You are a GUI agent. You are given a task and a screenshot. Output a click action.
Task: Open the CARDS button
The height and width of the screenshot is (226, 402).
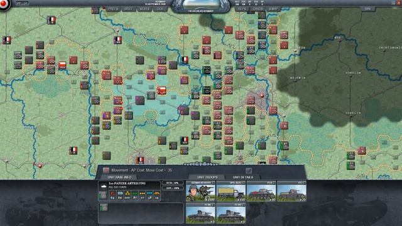[x=258, y=9]
